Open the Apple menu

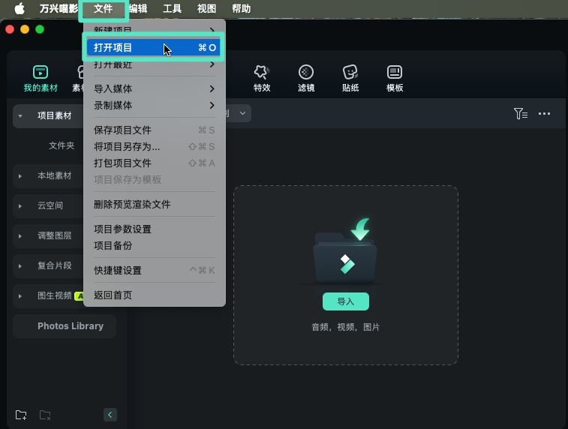click(x=20, y=9)
